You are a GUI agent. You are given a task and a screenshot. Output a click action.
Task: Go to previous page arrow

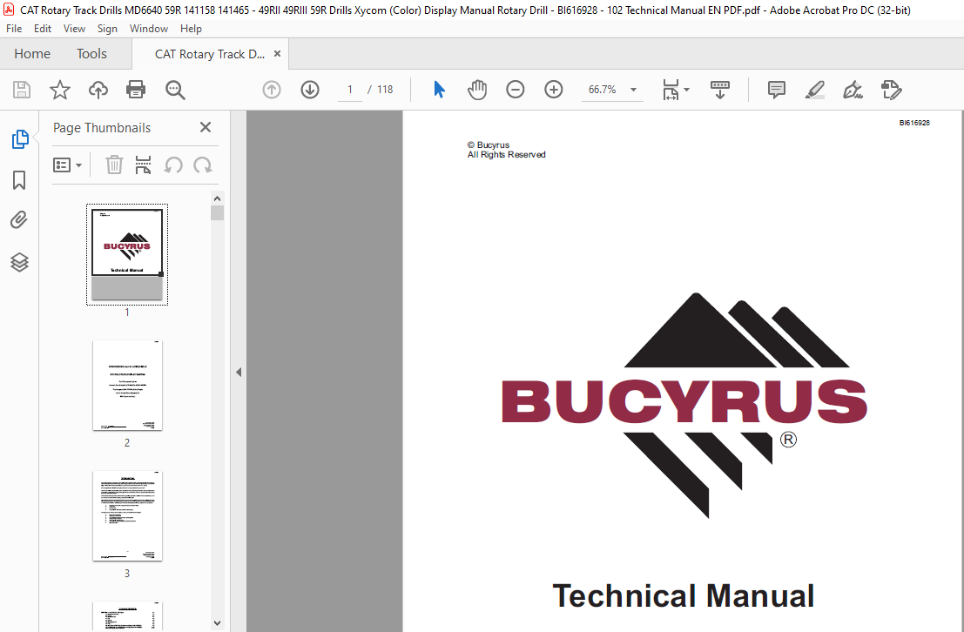[272, 90]
